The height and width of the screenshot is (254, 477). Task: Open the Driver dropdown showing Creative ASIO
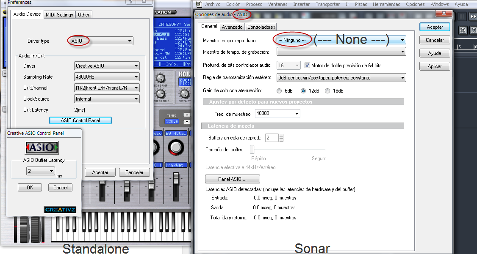tap(107, 66)
